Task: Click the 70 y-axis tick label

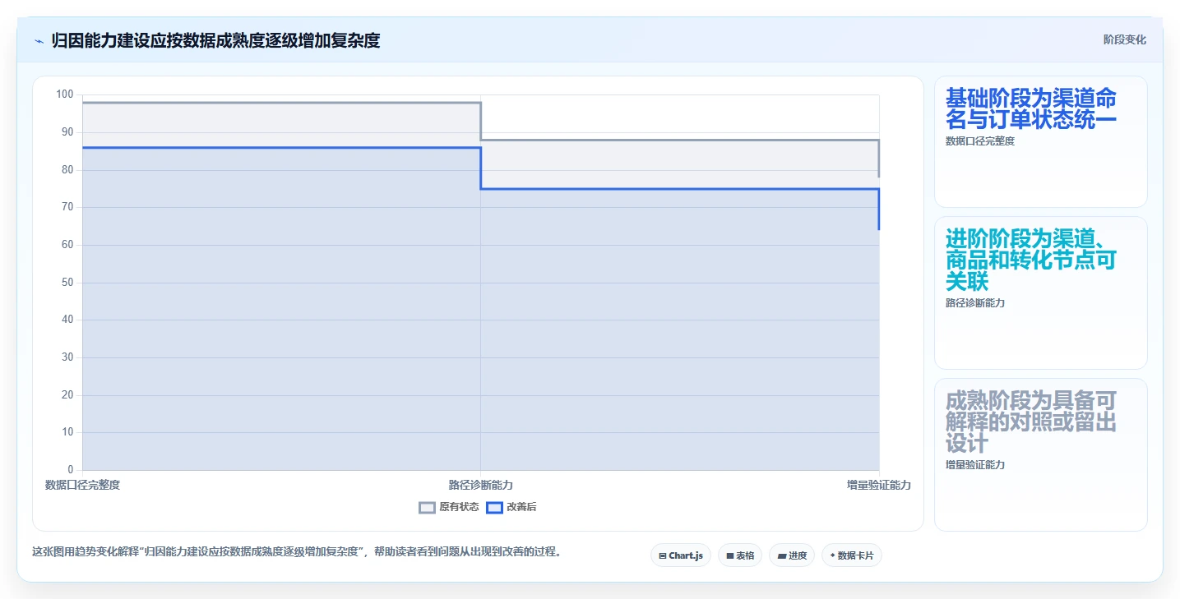Action: (67, 207)
